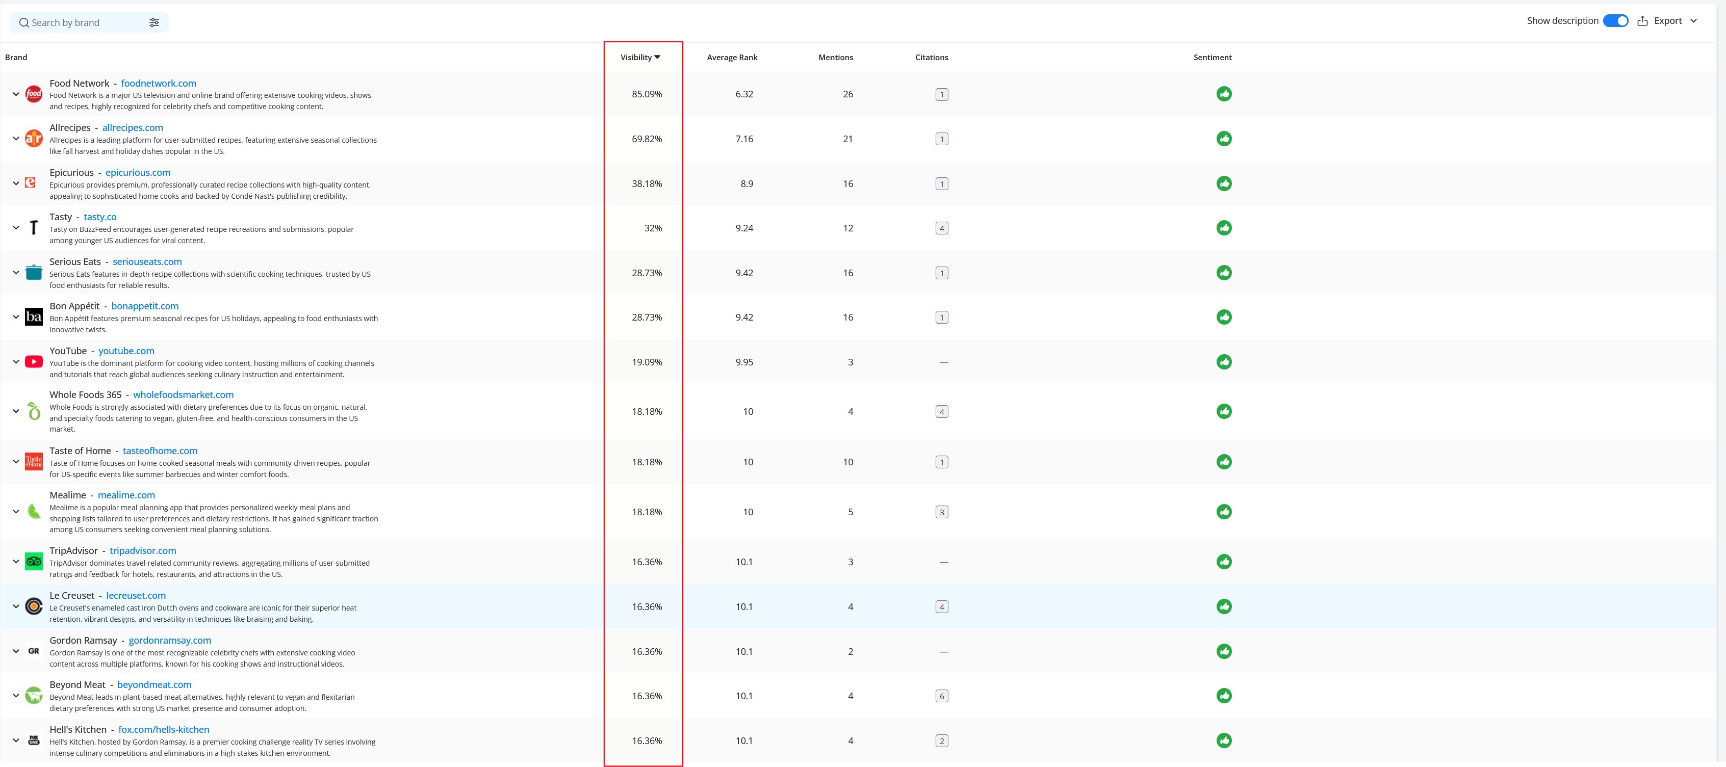1726x767 pixels.
Task: Toggle the Show description switch
Action: pyautogui.click(x=1615, y=21)
